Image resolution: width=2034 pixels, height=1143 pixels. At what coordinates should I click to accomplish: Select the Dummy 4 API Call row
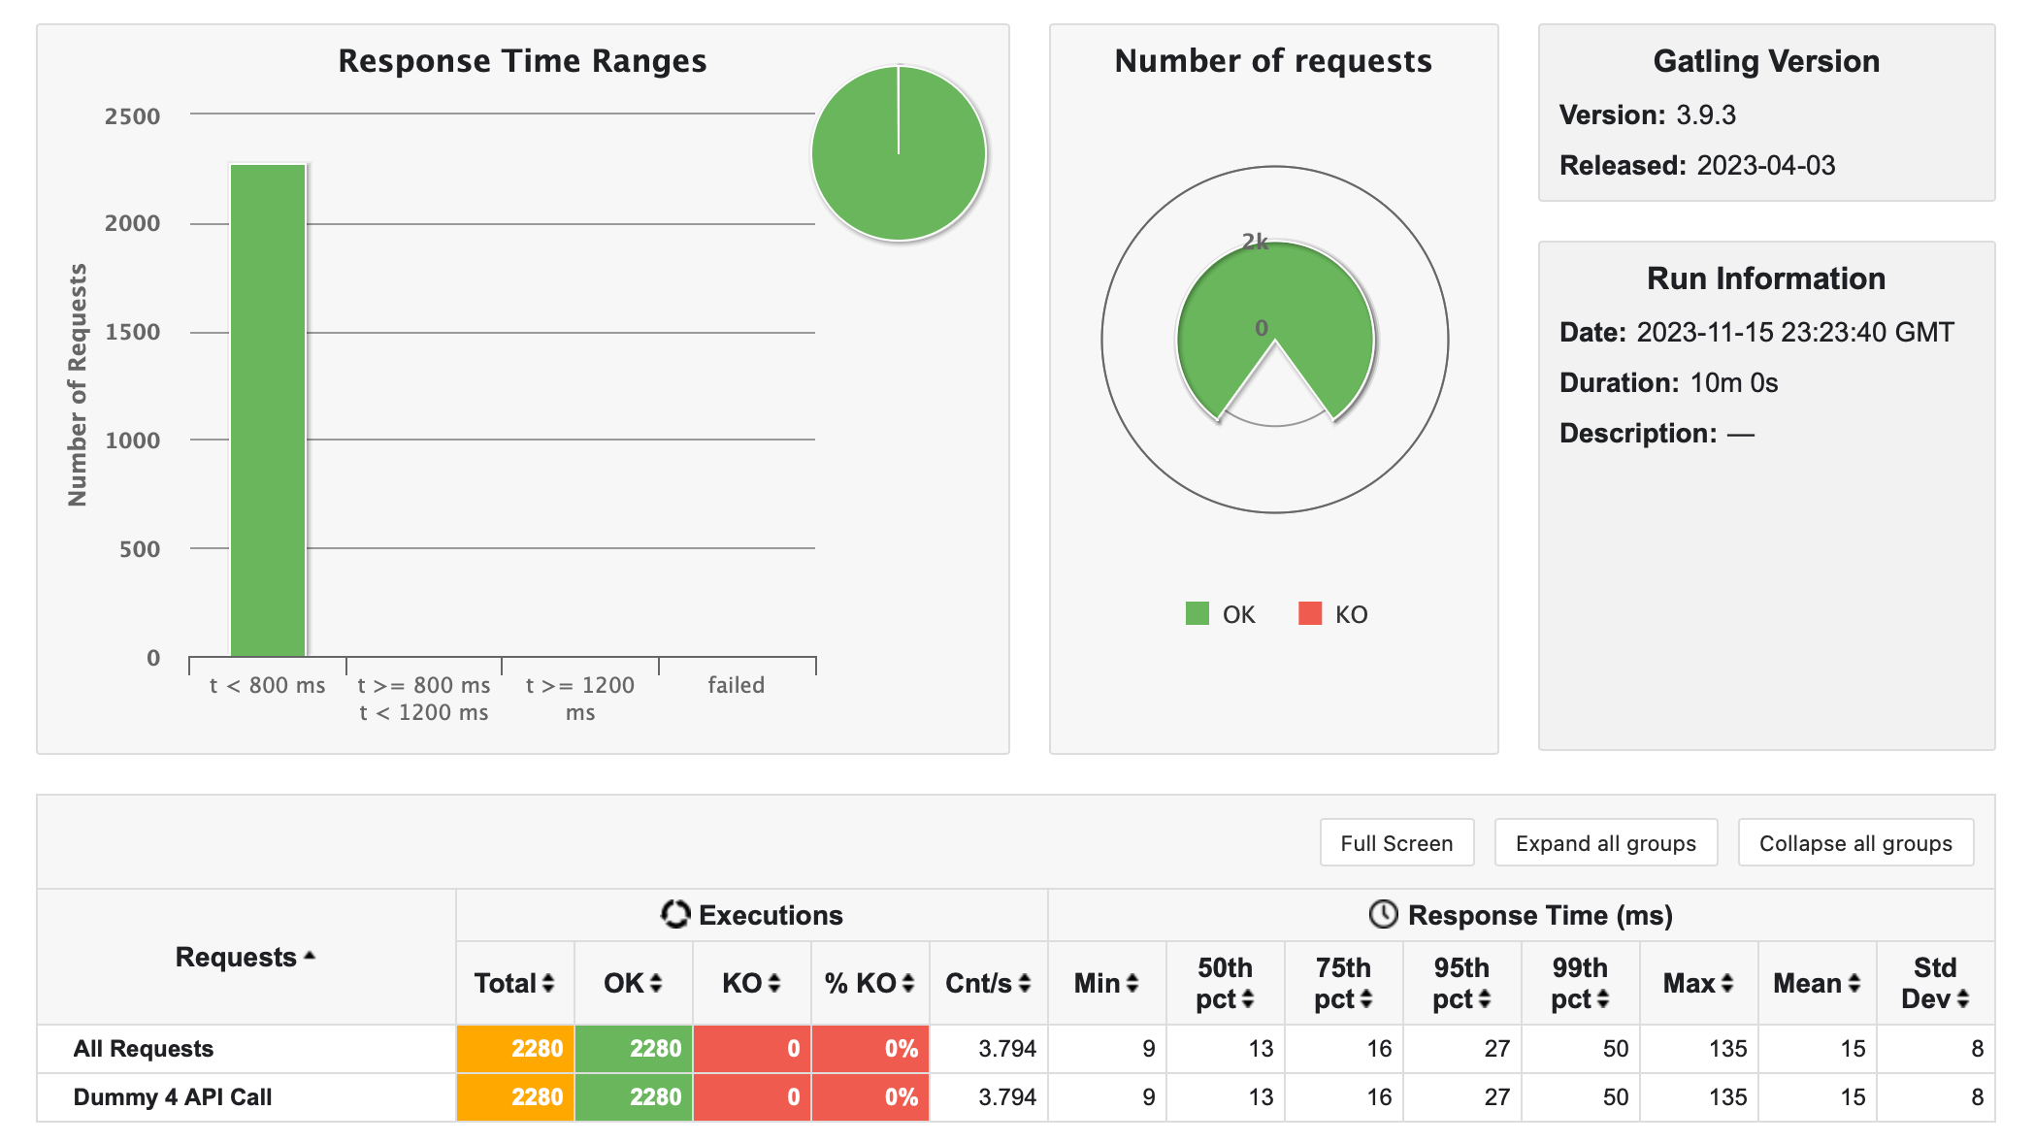173,1097
